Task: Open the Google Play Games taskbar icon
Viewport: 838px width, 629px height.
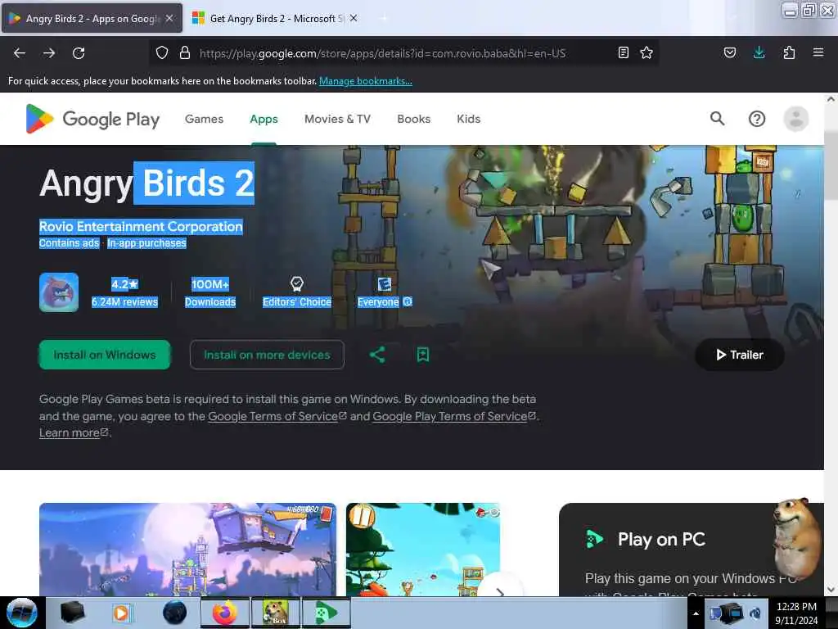Action: (327, 613)
